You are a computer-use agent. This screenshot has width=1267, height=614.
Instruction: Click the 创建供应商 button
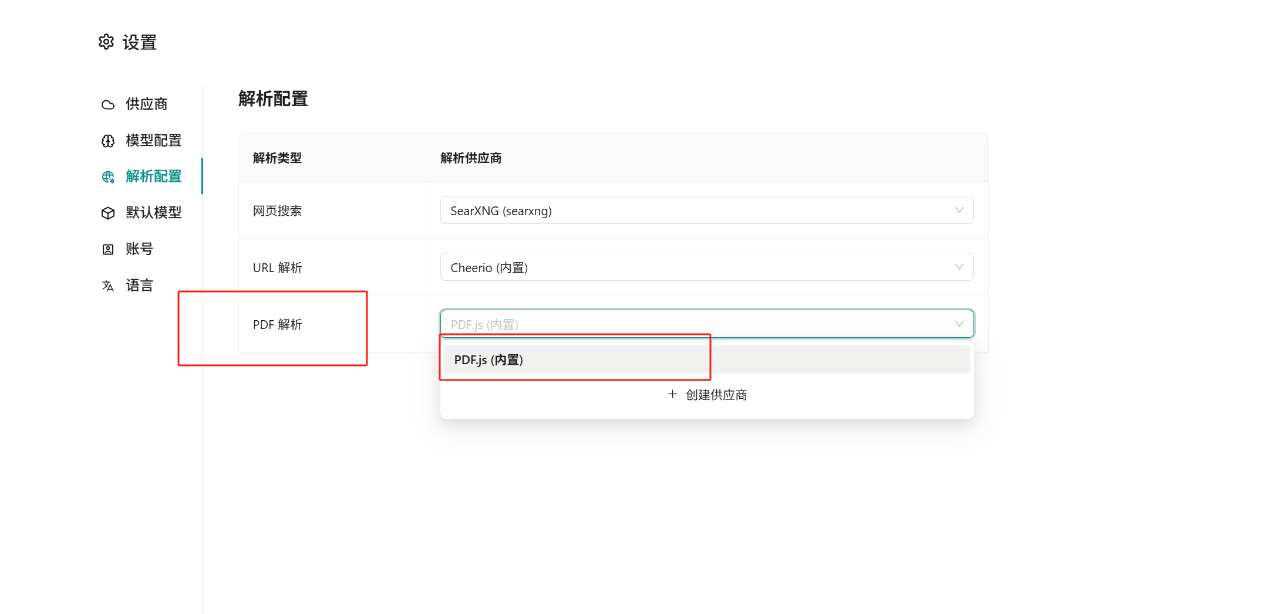coord(716,395)
